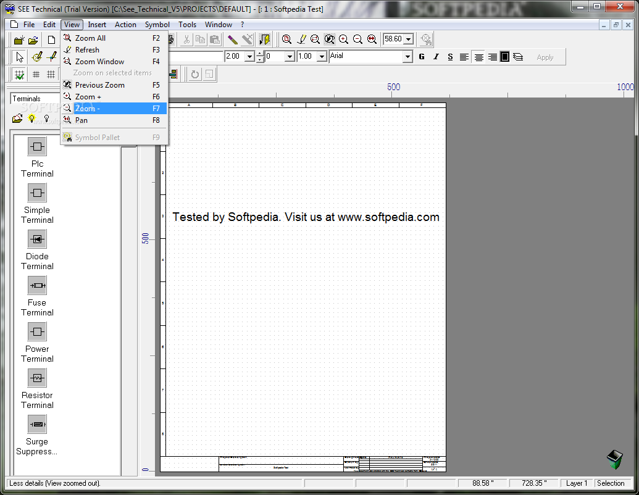Select the arrow pointer selection tool
This screenshot has height=495, width=639.
click(19, 57)
